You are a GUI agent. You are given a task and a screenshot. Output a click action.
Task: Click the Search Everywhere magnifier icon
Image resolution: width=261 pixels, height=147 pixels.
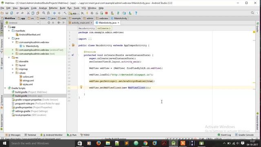tap(252, 13)
